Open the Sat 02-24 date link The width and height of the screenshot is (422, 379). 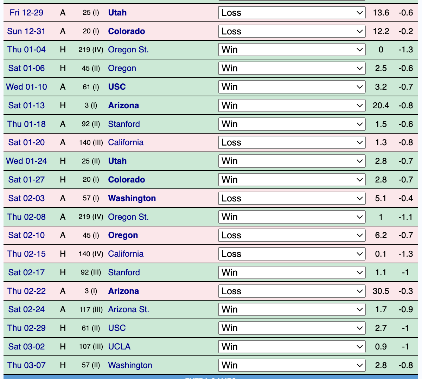click(26, 309)
